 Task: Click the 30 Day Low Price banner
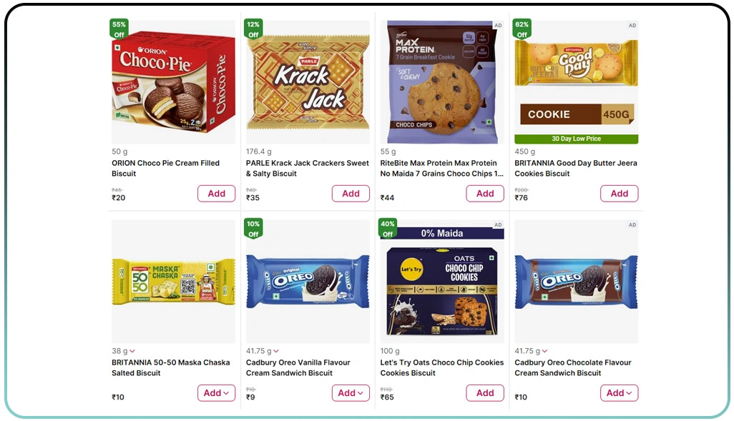coord(576,139)
